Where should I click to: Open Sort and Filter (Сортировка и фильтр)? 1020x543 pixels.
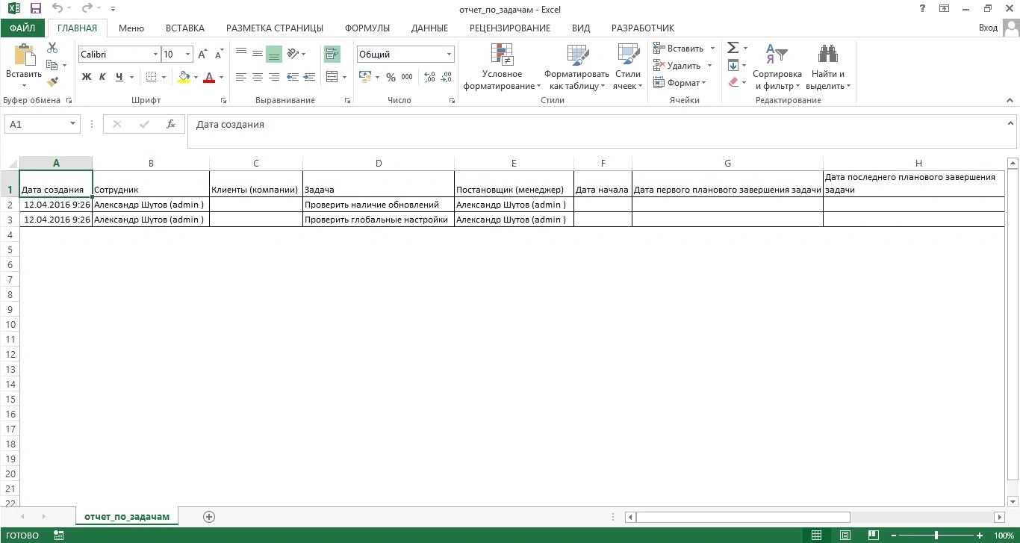tap(777, 67)
